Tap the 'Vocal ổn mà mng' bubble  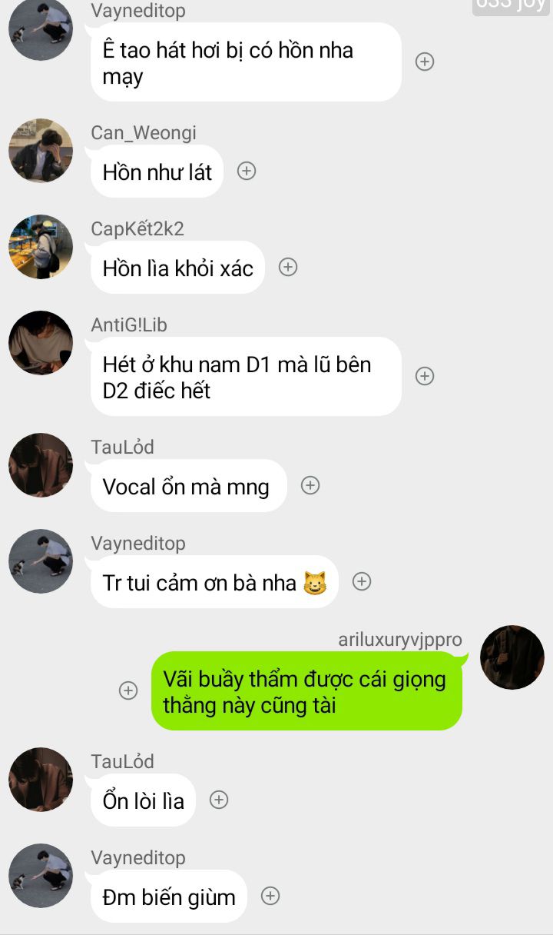tap(188, 485)
